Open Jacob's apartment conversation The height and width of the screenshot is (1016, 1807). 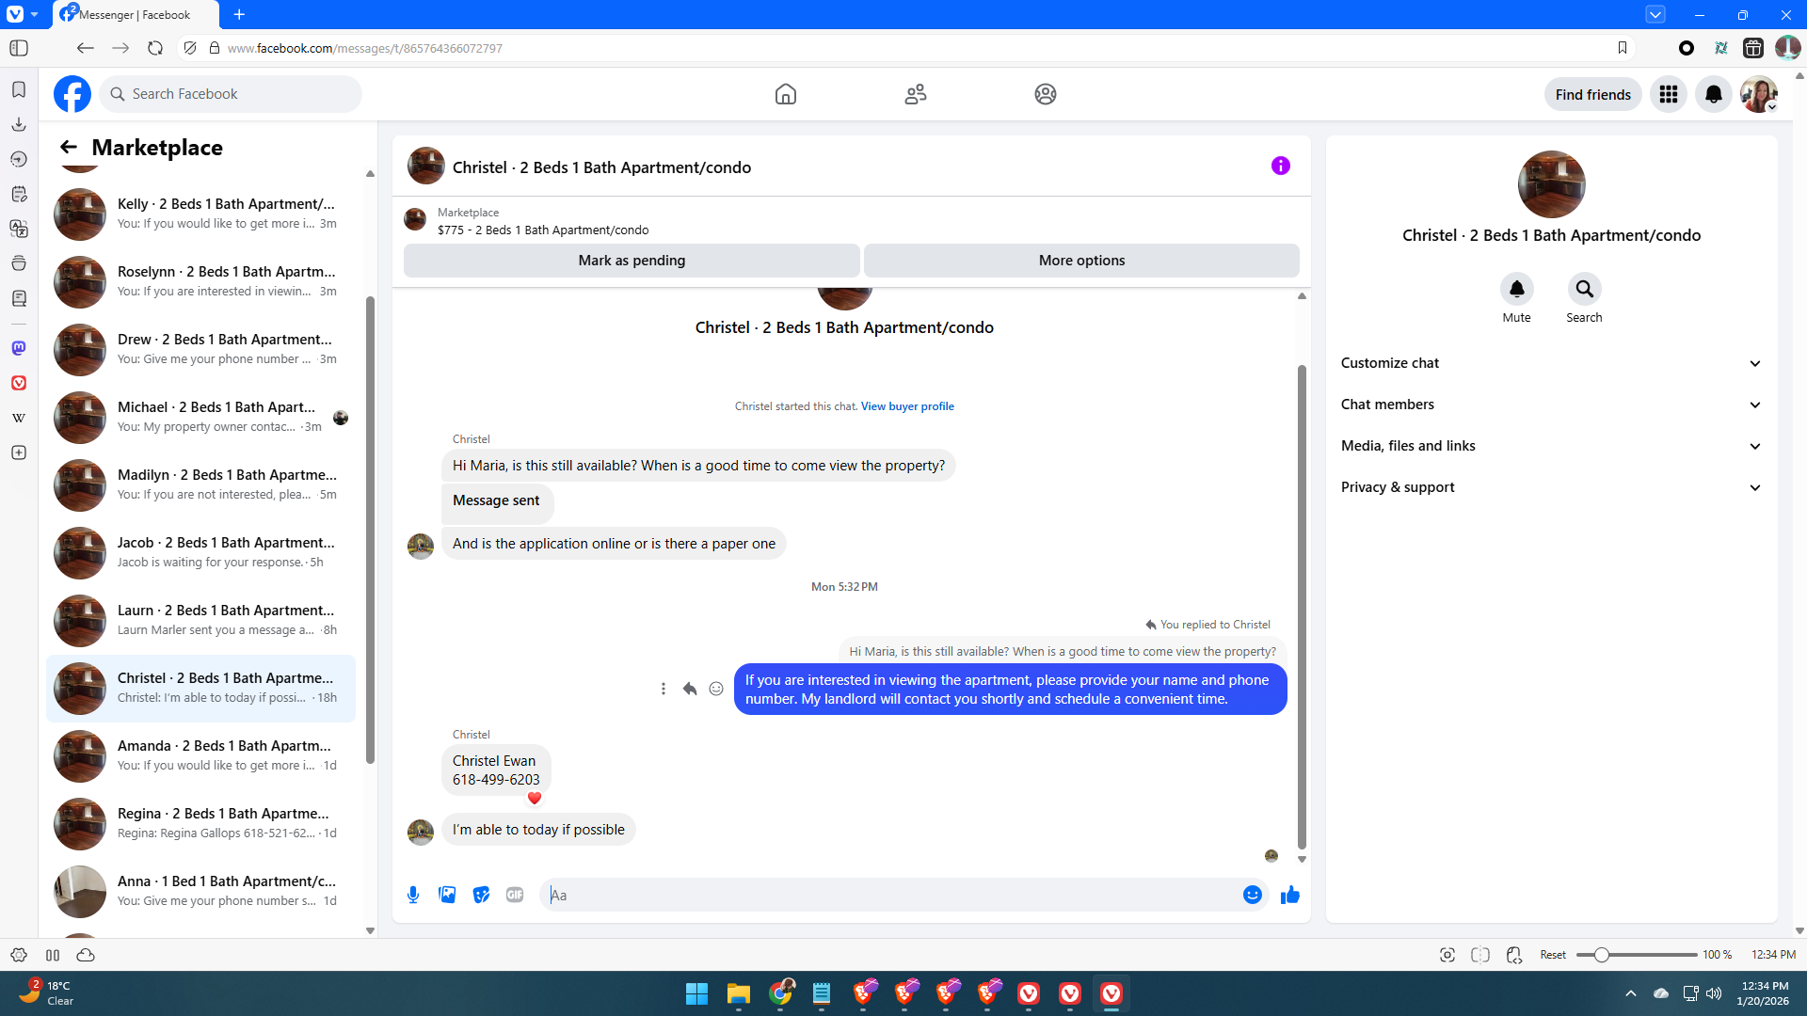(200, 552)
